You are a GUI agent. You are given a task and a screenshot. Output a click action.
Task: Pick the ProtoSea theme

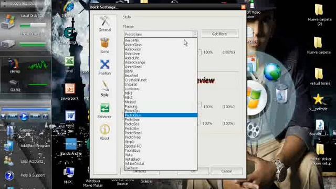pyautogui.click(x=161, y=124)
